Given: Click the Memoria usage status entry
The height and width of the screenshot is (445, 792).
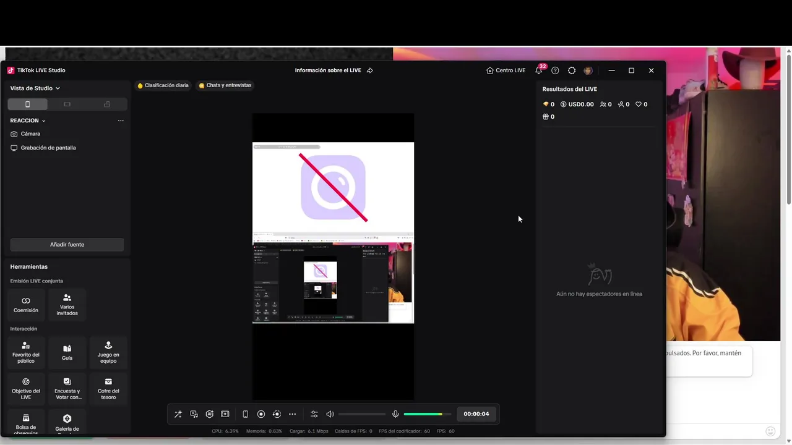Looking at the screenshot, I should (x=264, y=431).
